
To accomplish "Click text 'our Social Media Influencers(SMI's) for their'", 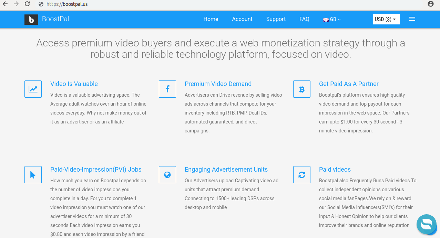I will point(366,207).
